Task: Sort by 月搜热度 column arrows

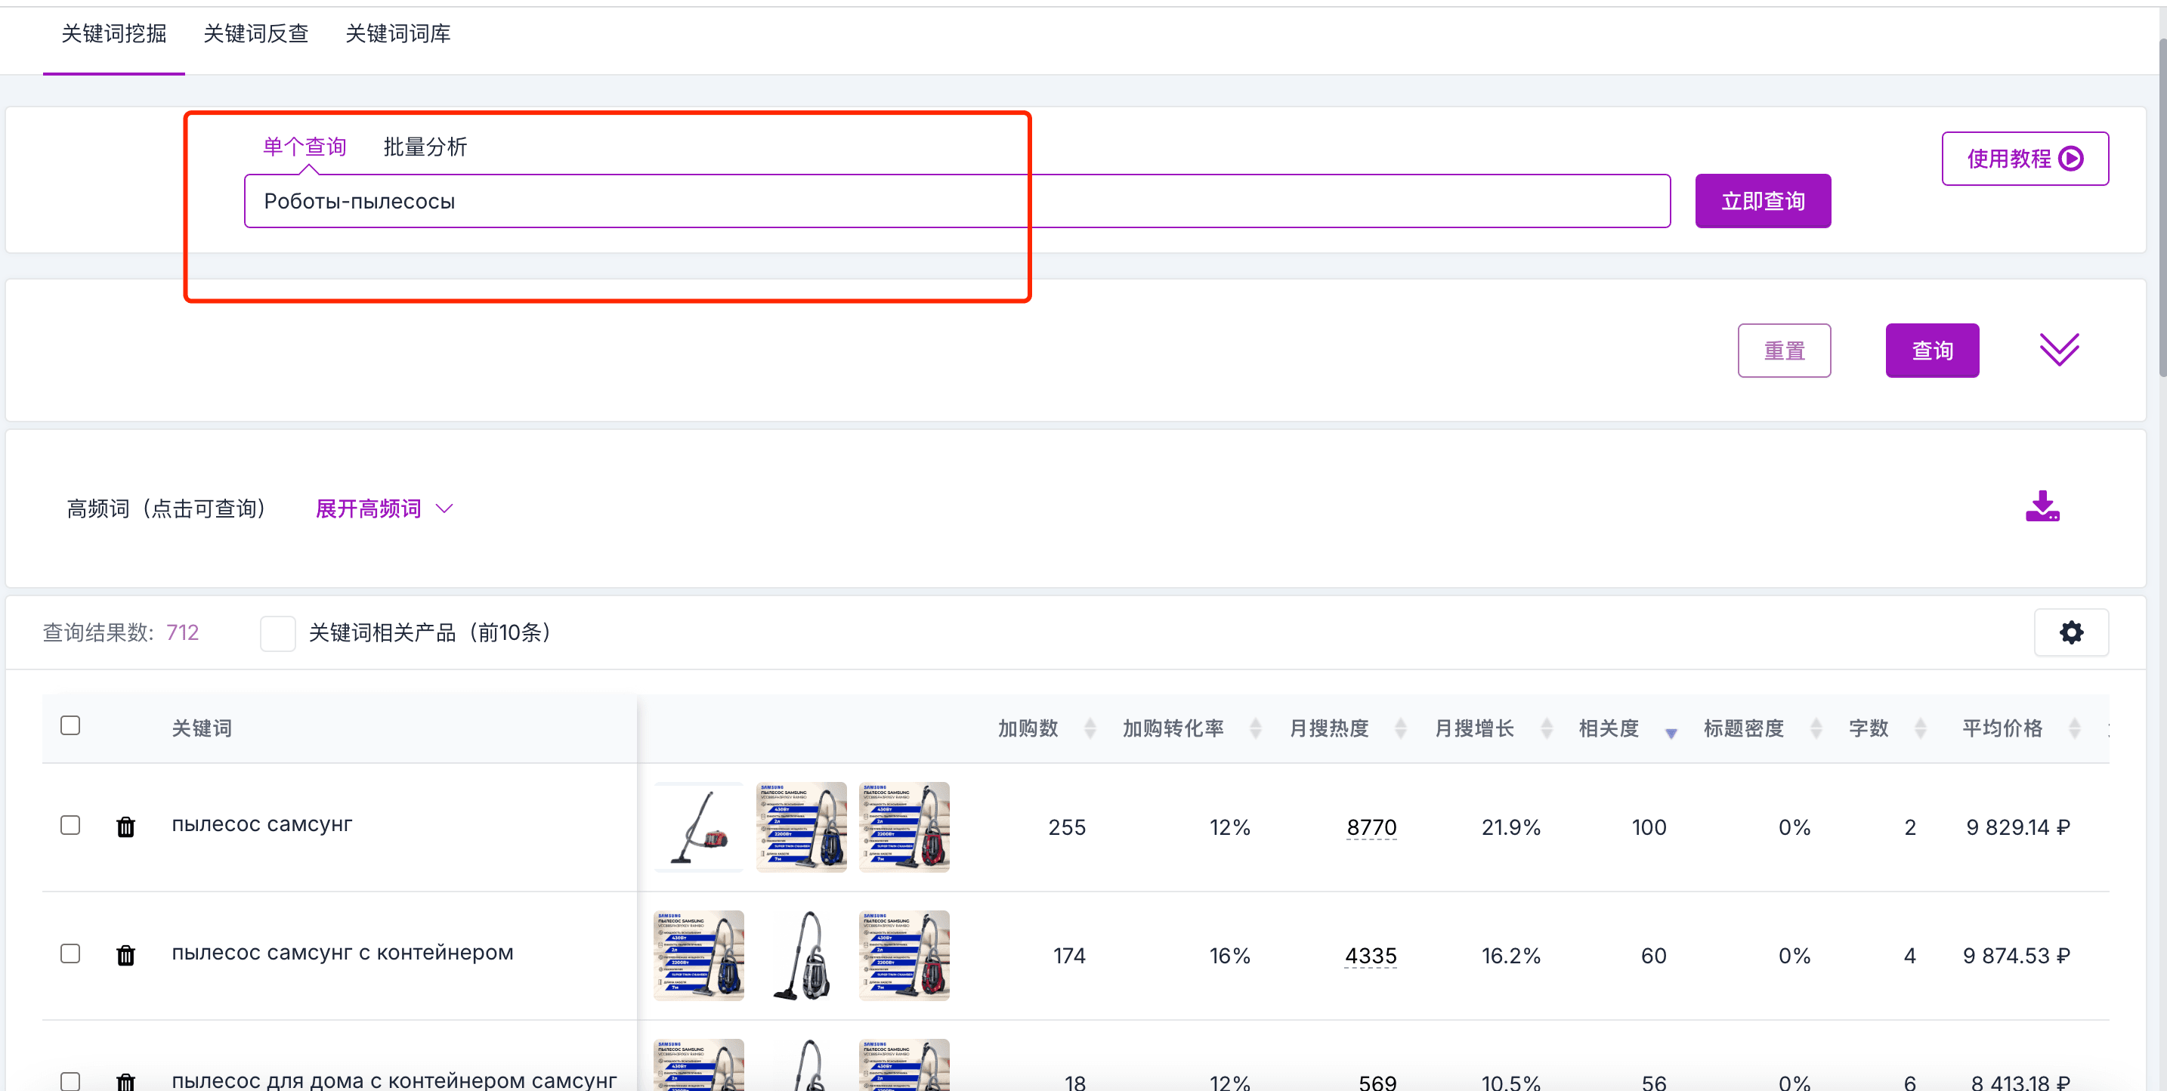Action: pyautogui.click(x=1401, y=728)
